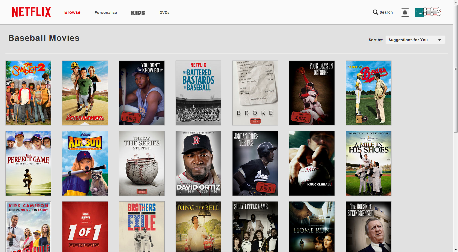
Task: Open The House of Steinbrenner poster
Action: pos(368,226)
